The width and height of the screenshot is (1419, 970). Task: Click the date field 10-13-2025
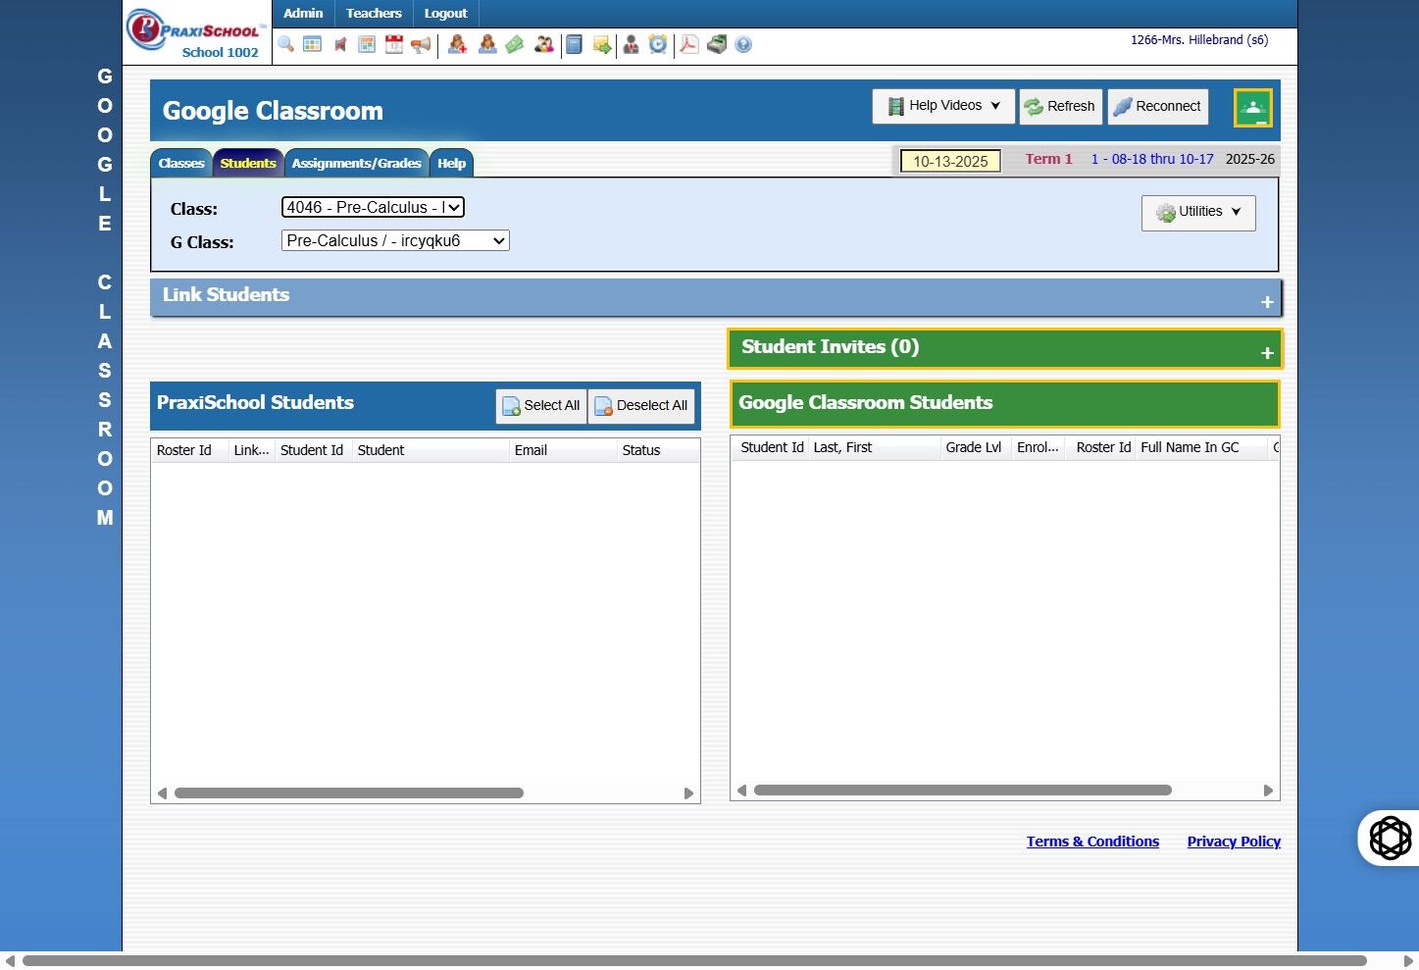coord(950,161)
